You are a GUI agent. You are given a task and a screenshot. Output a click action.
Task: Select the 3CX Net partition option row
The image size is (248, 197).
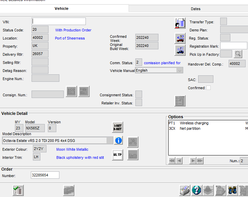(208, 128)
